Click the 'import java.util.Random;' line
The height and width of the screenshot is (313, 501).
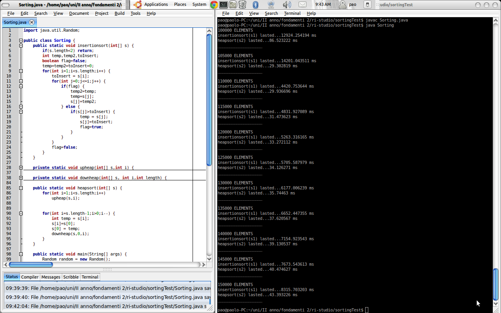click(x=52, y=30)
